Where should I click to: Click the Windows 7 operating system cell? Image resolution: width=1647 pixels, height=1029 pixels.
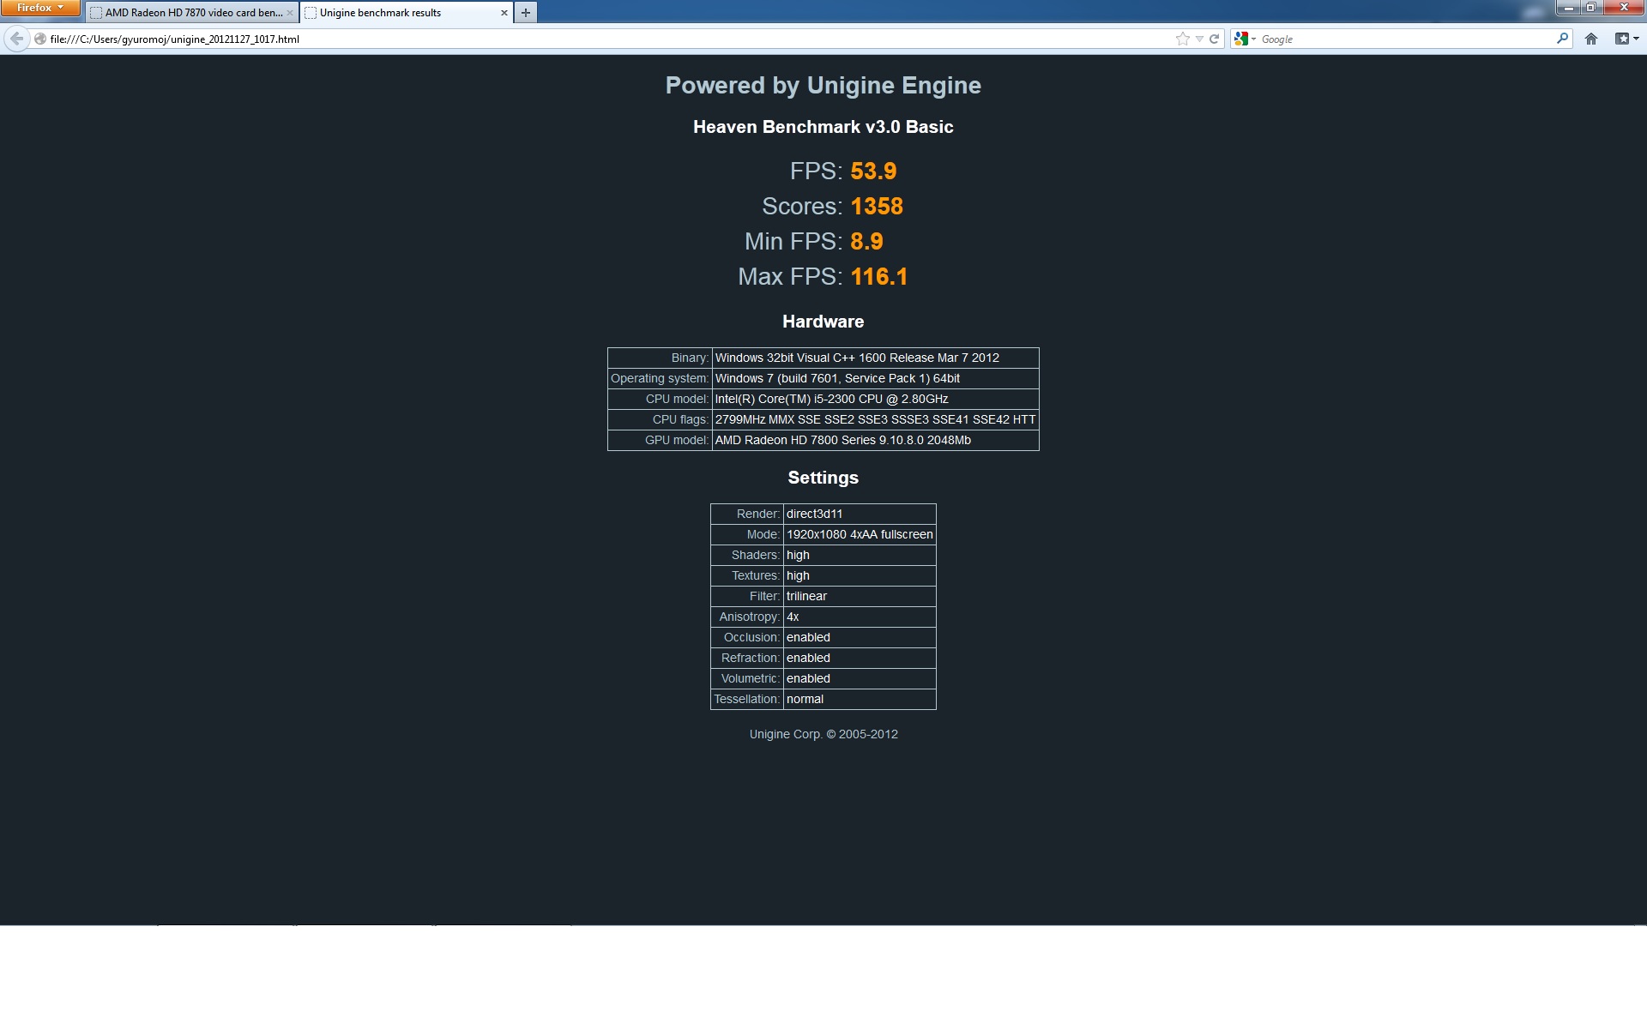[x=875, y=378]
